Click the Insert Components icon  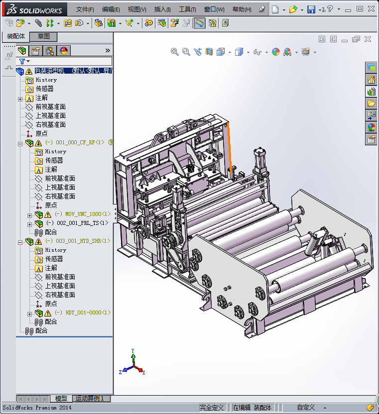(x=20, y=23)
